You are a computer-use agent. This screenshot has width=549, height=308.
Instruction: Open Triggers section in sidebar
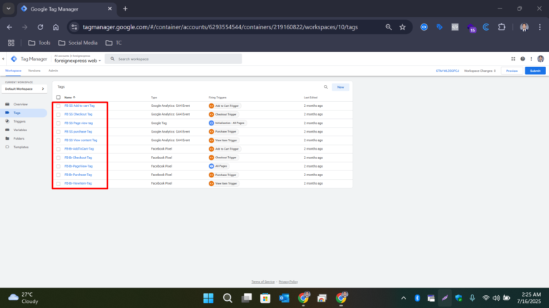click(x=19, y=121)
